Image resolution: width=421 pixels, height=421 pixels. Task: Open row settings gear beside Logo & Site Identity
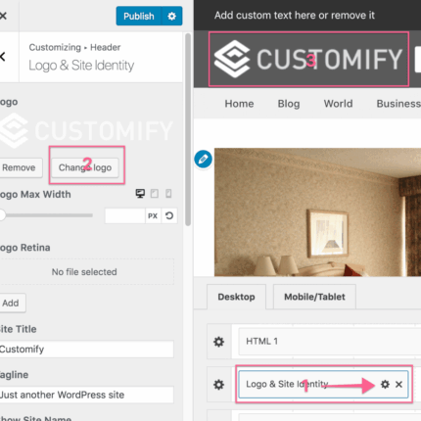(218, 385)
